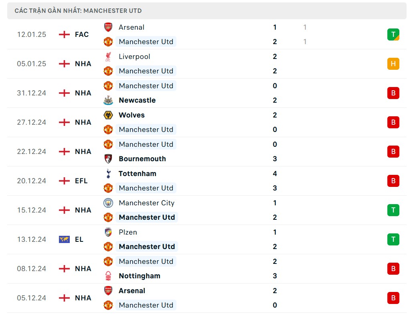
Task: Click the FAC competition label
Action: click(x=82, y=34)
